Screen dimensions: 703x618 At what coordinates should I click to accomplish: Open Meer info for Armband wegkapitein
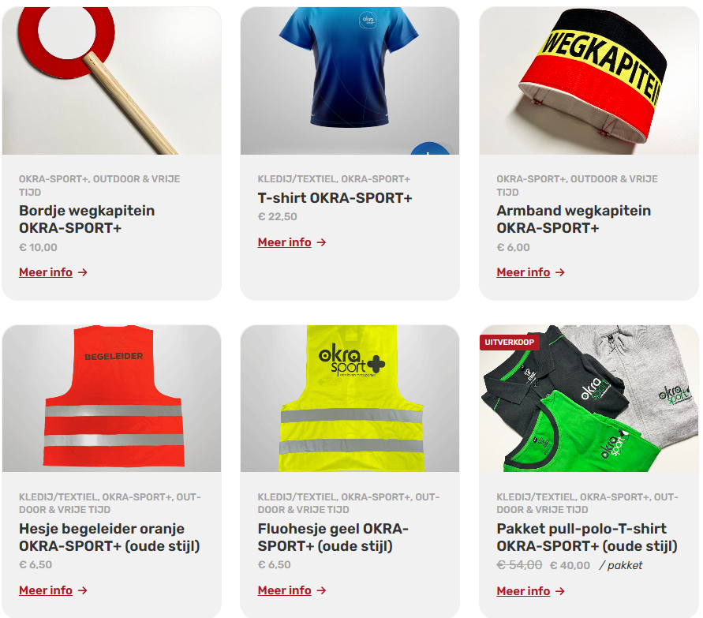pos(523,272)
